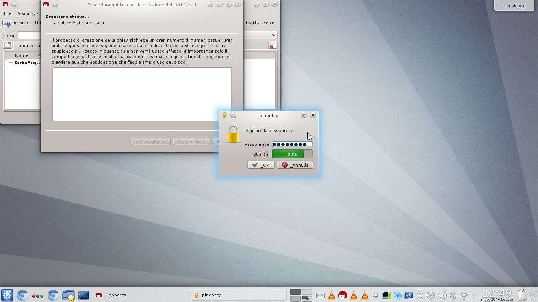Click the _OK button in pinentry
This screenshot has width=538, height=302.
(x=261, y=165)
